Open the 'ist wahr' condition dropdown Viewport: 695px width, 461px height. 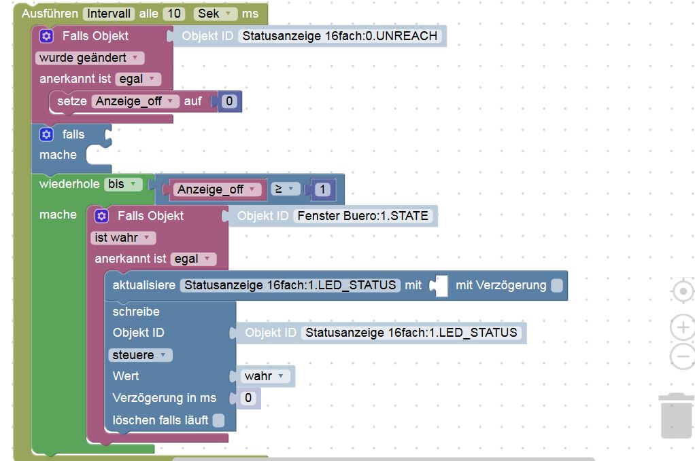click(123, 238)
